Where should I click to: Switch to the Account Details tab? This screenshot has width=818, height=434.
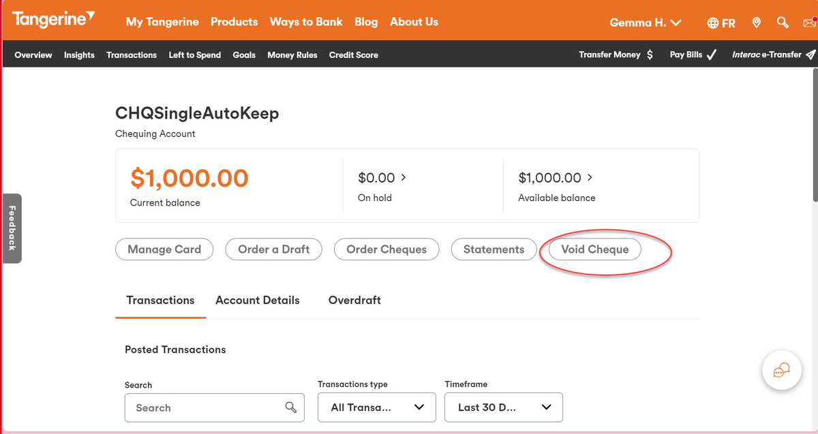pyautogui.click(x=258, y=300)
